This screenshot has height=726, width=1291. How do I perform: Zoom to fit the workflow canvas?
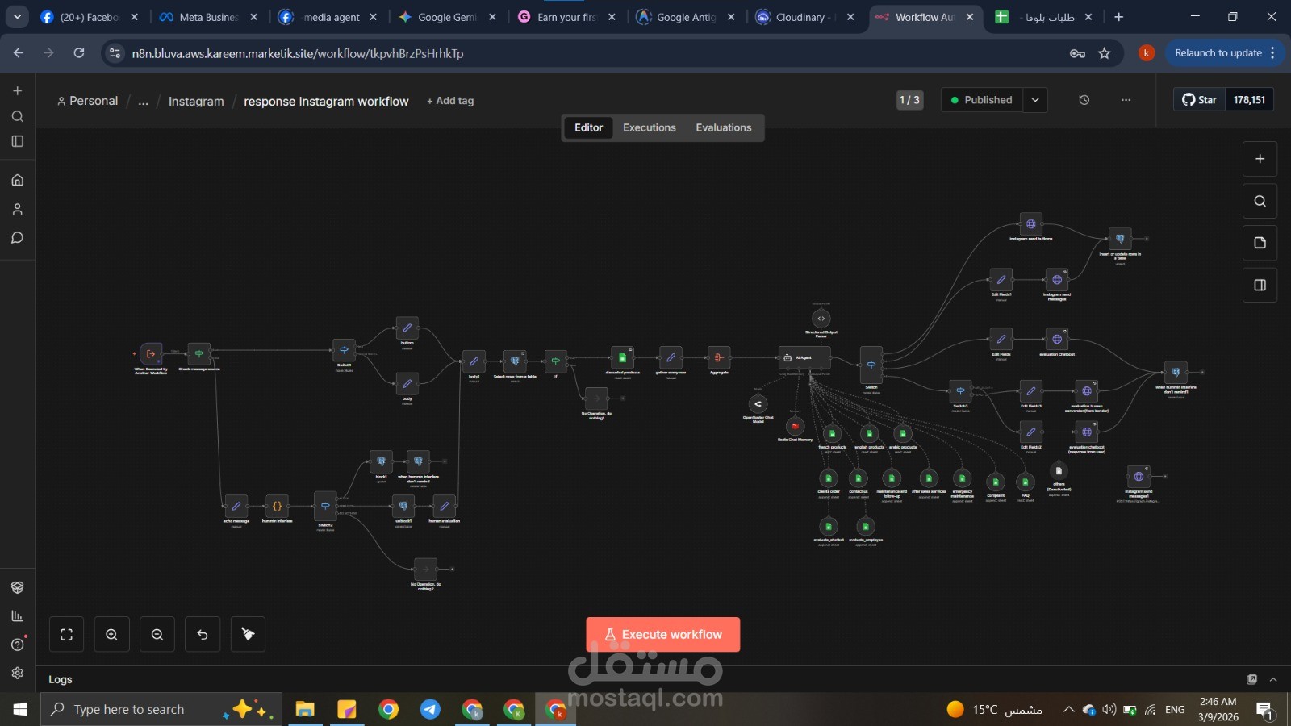tap(67, 634)
